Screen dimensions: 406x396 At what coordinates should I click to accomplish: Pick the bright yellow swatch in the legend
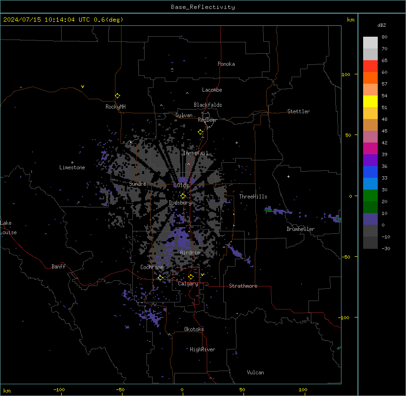point(370,101)
